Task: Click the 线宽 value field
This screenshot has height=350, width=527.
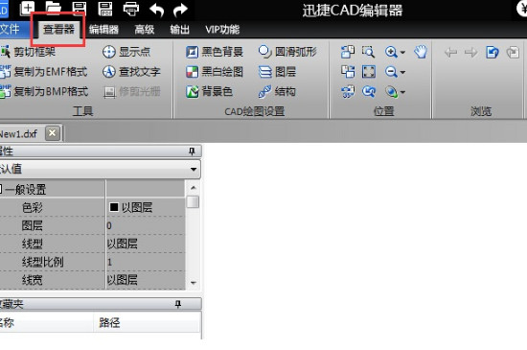Action: [146, 280]
